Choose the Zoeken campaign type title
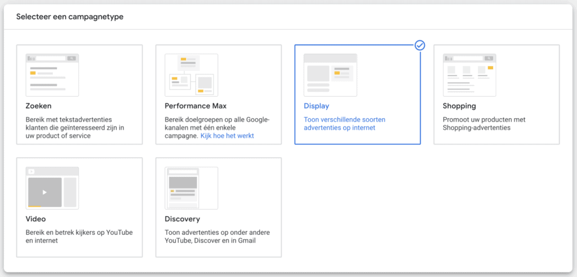Screen dimensions: 577x277 click(39, 106)
